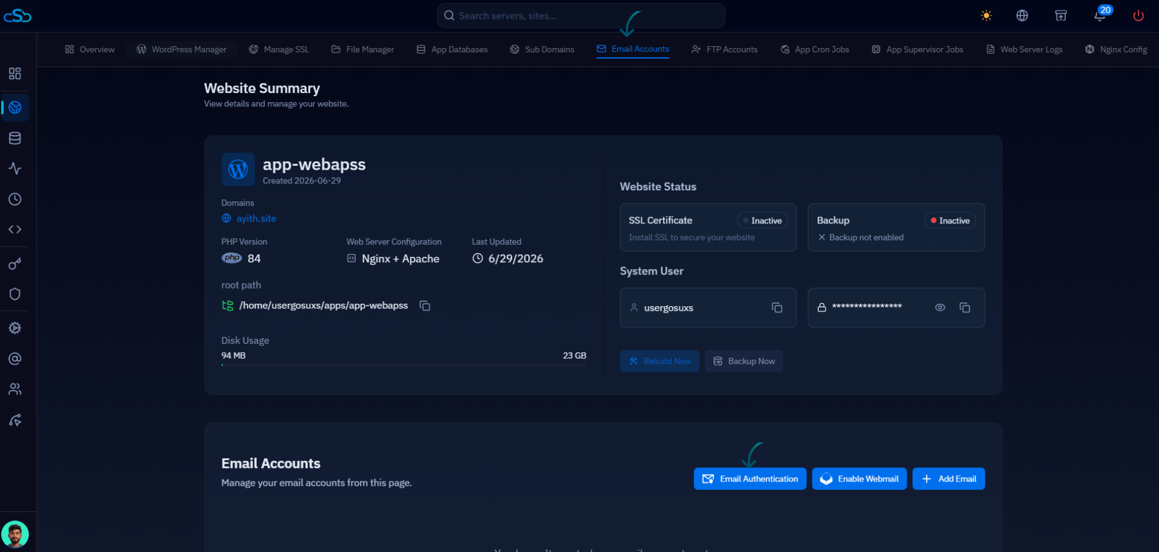Screen dimensions: 1159x552
Task: Open the App Databases tab
Action: tap(452, 49)
